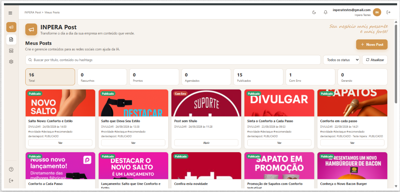Open the help question mark icon
This screenshot has width=400, height=192.
click(11, 169)
